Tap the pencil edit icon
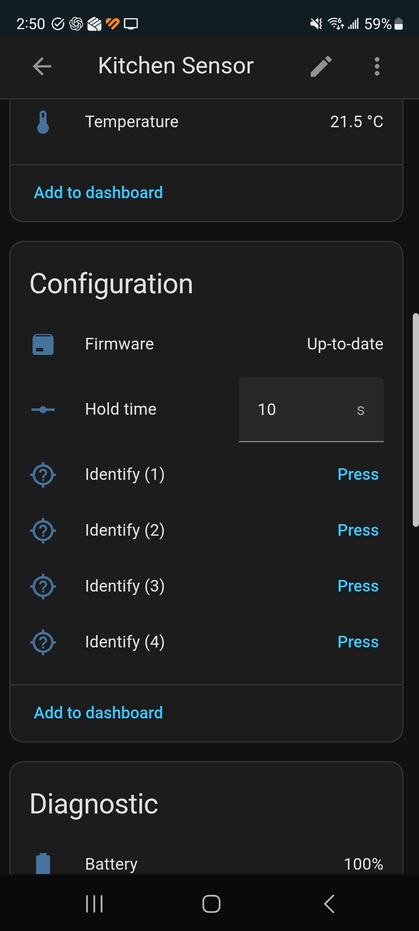 (x=321, y=66)
